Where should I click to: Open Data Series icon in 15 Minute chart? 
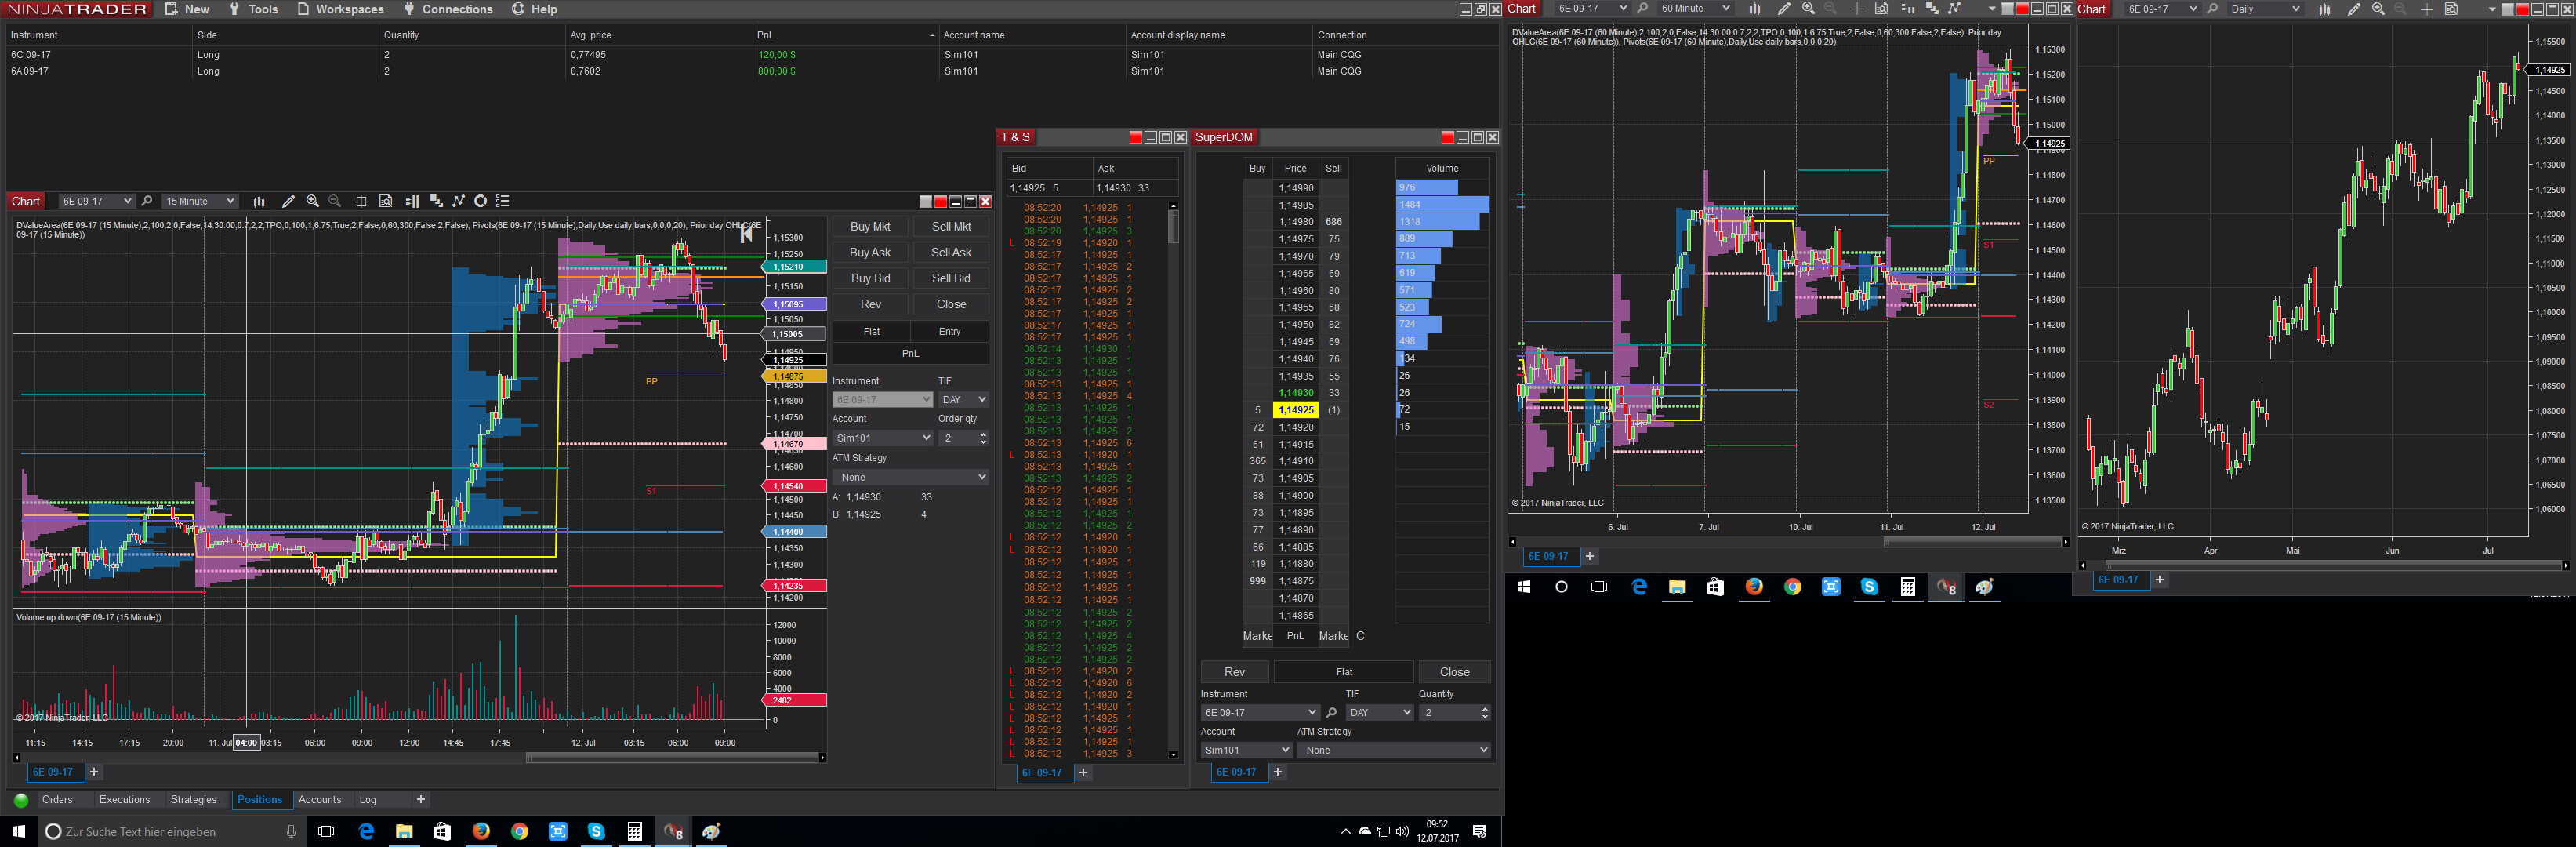point(436,201)
